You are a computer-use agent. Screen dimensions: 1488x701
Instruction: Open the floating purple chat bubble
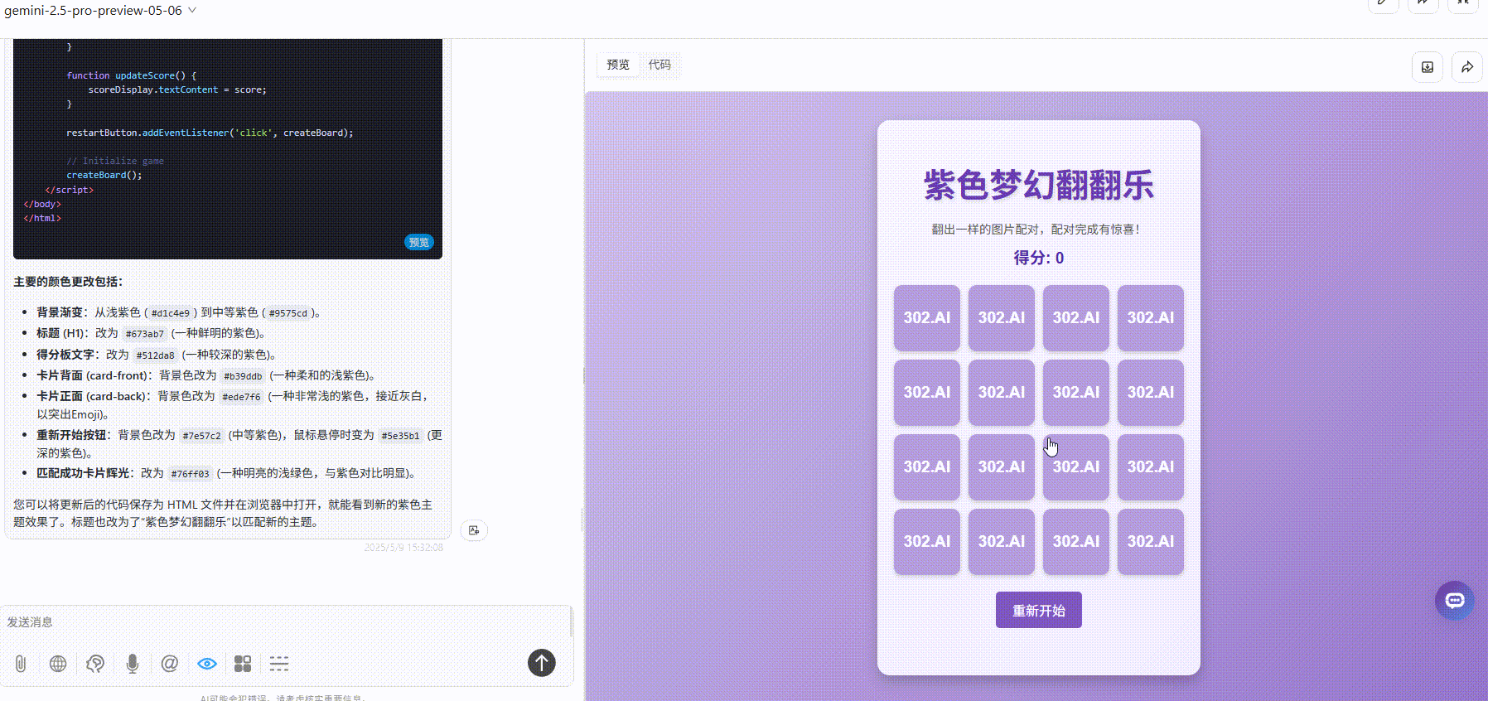coord(1455,601)
